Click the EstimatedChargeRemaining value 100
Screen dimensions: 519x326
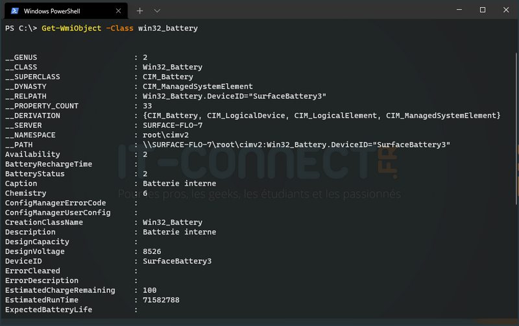pos(150,290)
